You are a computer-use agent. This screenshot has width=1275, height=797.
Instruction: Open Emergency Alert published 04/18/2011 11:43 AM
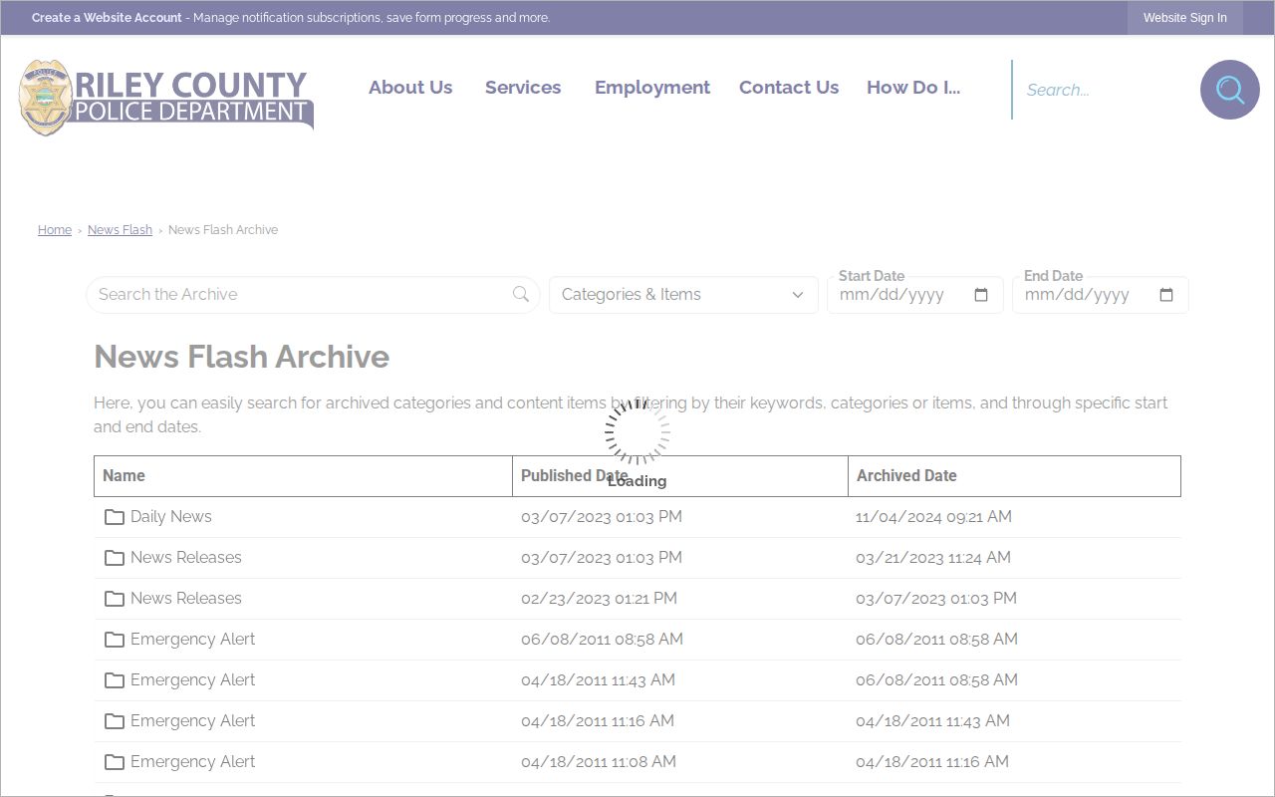coord(193,680)
